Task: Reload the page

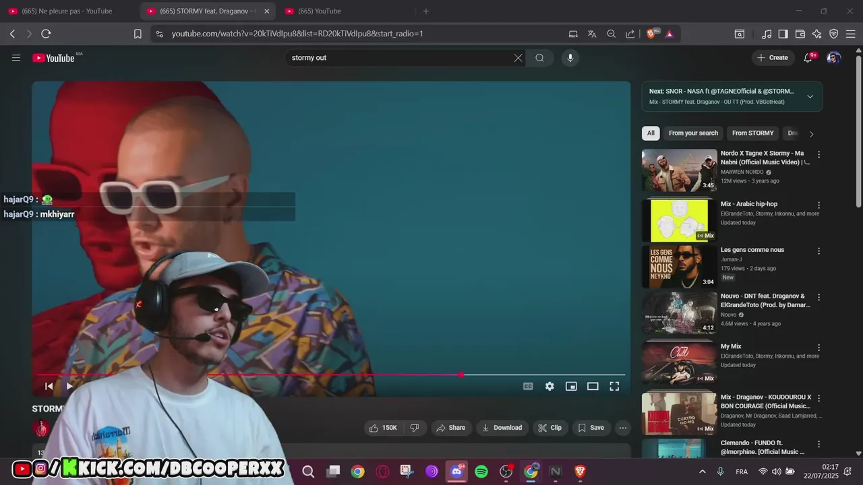Action: click(x=46, y=34)
